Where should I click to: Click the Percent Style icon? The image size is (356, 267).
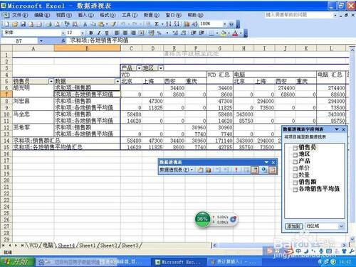point(159,33)
